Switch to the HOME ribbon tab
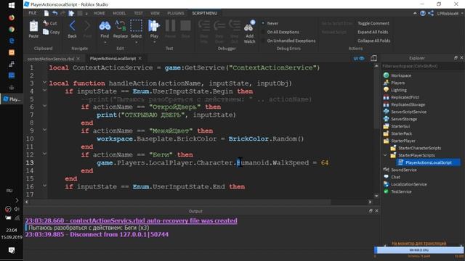The height and width of the screenshot is (261, 465). (x=99, y=13)
